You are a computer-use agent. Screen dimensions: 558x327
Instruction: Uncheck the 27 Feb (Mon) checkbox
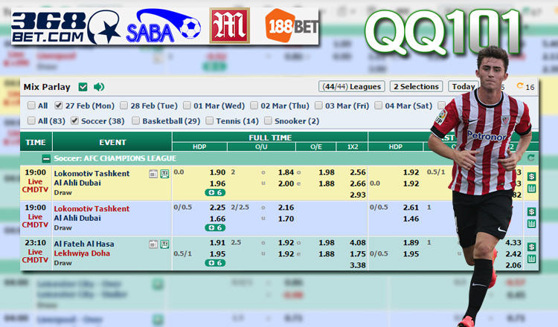58,106
